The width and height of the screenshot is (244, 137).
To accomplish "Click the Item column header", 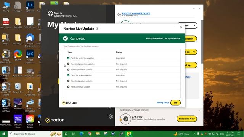I will point(70,52).
